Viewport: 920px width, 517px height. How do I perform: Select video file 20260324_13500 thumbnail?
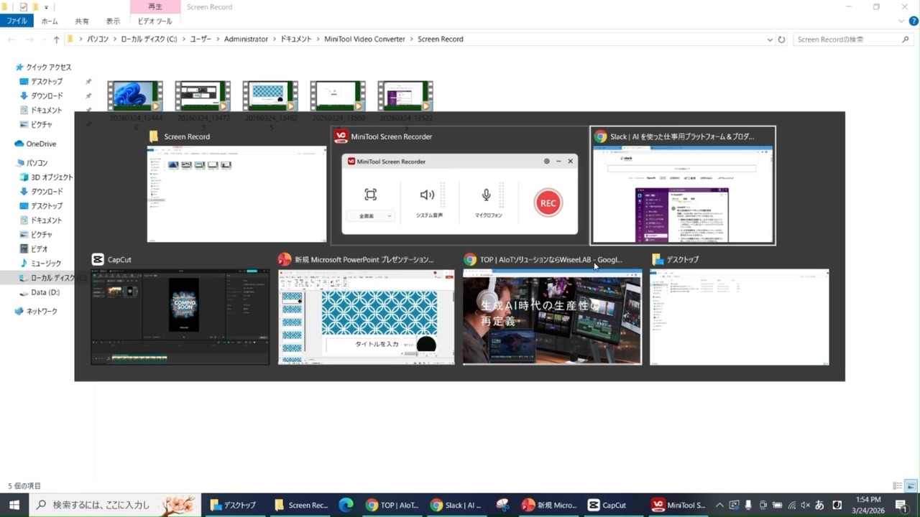click(338, 96)
